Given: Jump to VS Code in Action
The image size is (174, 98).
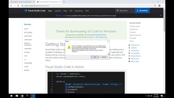Looking at the screenshot, I should click(x=135, y=26).
